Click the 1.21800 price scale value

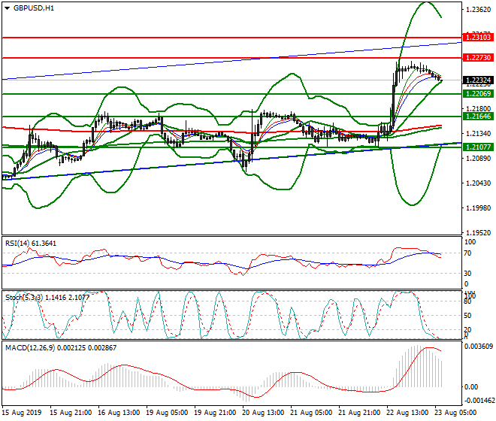[479, 109]
